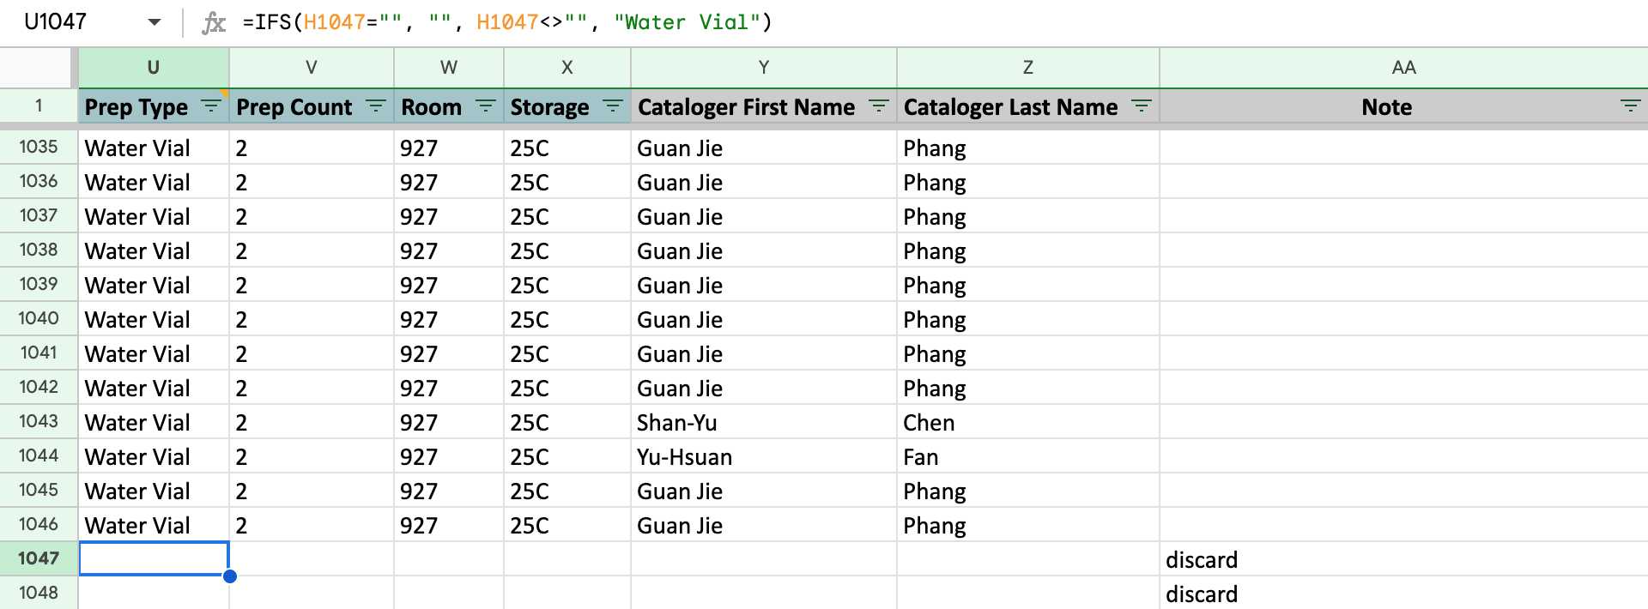The height and width of the screenshot is (609, 1648).
Task: Open the Storage column filter icon
Action: tap(612, 106)
